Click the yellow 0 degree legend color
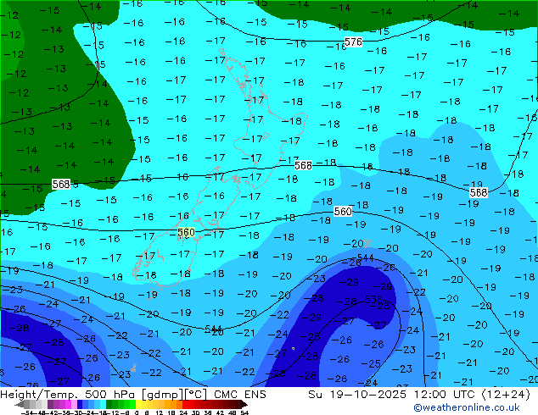Viewport: 538px width, 415px height. click(138, 404)
